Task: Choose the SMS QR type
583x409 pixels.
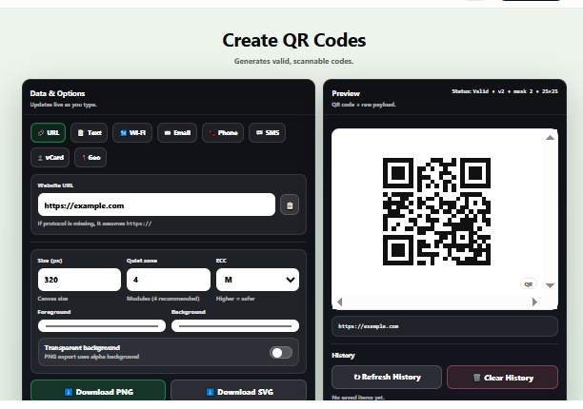Action: [267, 133]
